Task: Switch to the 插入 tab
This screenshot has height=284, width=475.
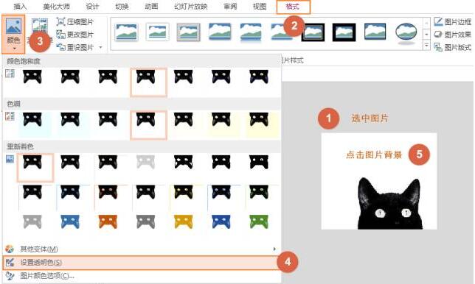Action: [21, 7]
